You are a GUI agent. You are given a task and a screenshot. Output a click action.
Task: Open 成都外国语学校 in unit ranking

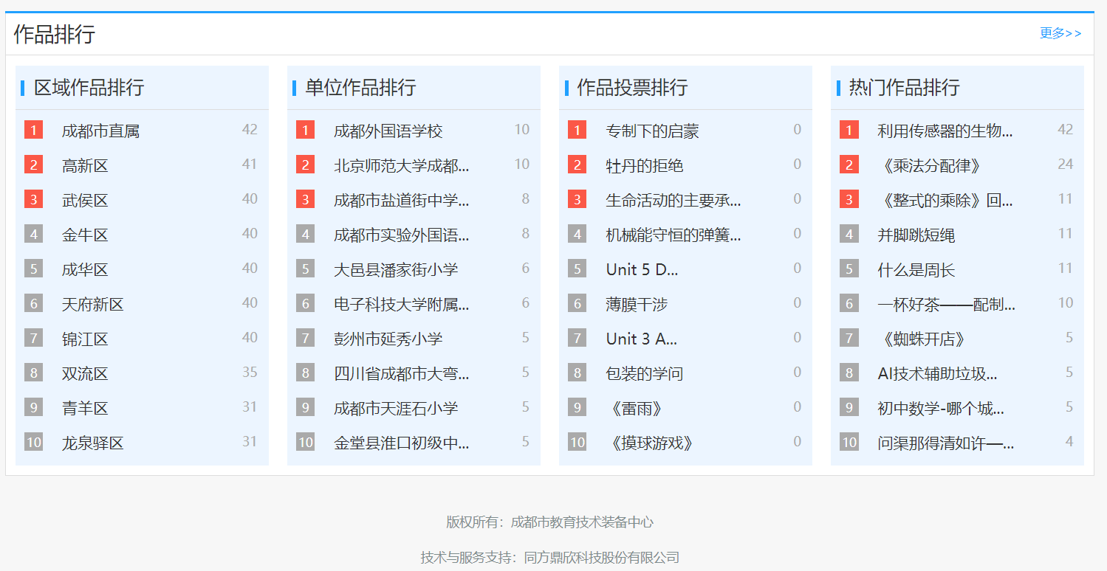pyautogui.click(x=388, y=131)
